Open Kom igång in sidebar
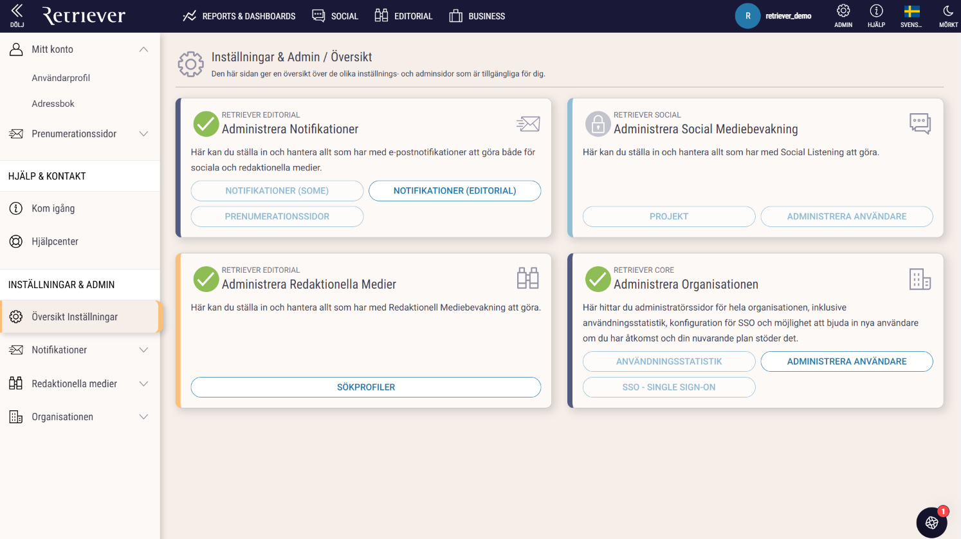 (53, 208)
